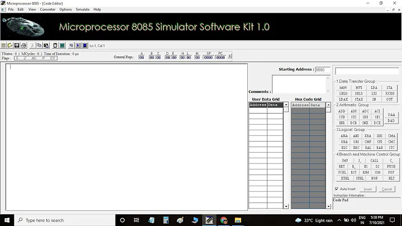This screenshot has height=226, width=402.
Task: Insert the POP instruction
Action: point(391,172)
